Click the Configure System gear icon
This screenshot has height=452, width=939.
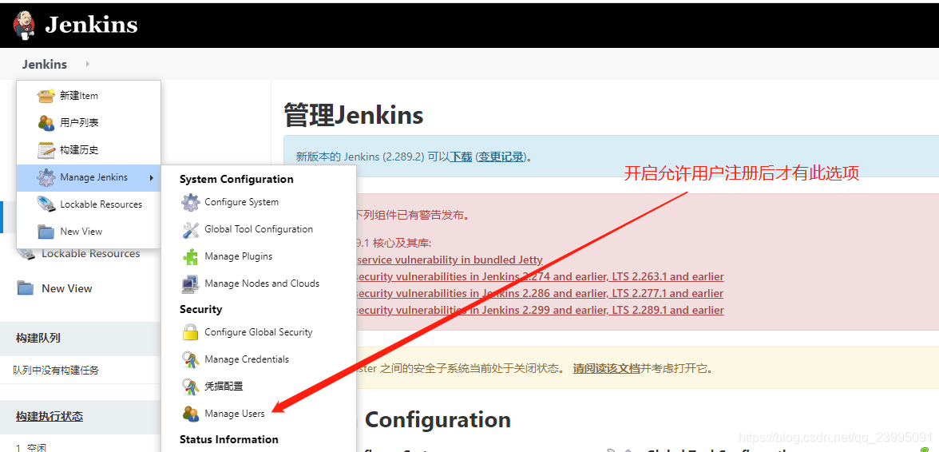pyautogui.click(x=190, y=202)
